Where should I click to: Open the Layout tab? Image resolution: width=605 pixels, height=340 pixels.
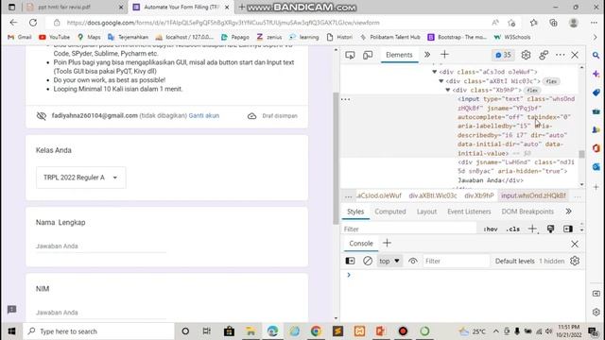(x=426, y=212)
